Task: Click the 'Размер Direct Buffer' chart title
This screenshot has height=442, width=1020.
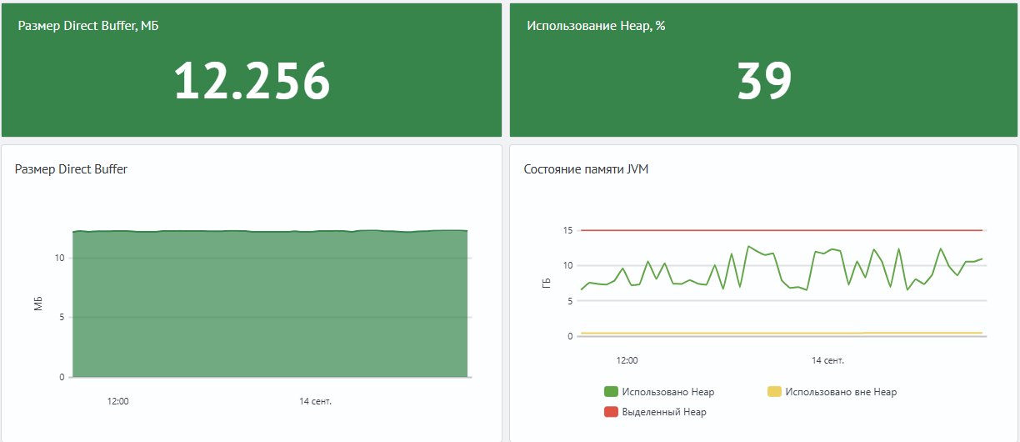Action: point(71,169)
